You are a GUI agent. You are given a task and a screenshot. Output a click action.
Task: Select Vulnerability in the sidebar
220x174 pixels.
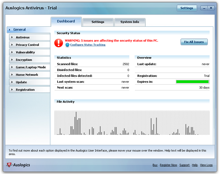30,52
